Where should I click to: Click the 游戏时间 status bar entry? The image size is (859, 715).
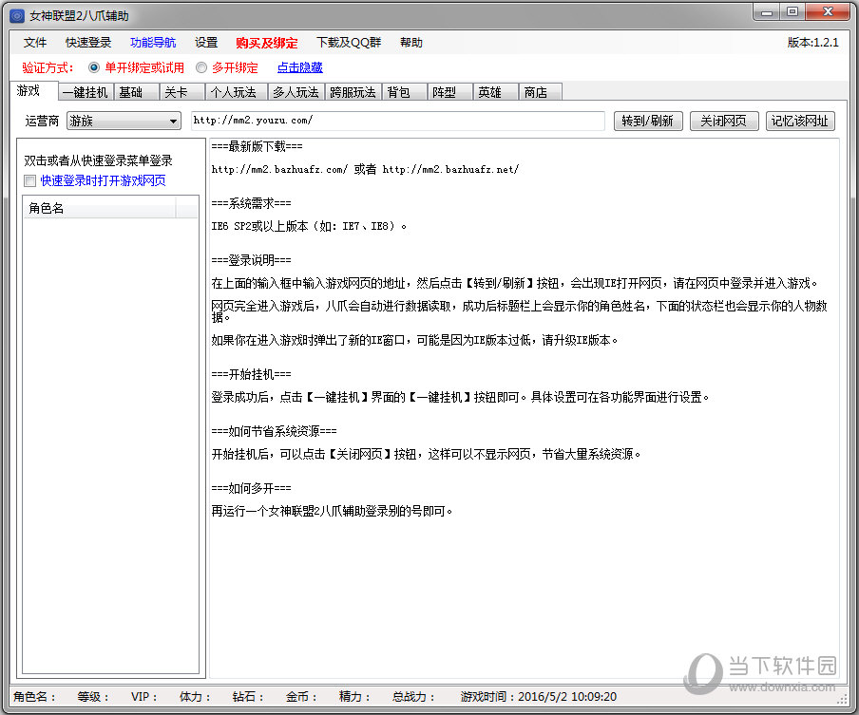tap(539, 697)
